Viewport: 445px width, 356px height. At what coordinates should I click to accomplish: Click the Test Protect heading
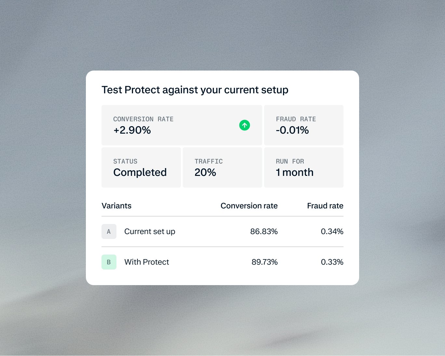[x=195, y=90]
